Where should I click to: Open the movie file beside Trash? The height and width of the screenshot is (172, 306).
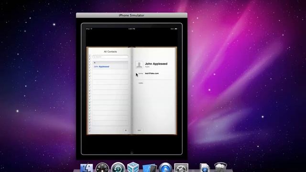[205, 168]
